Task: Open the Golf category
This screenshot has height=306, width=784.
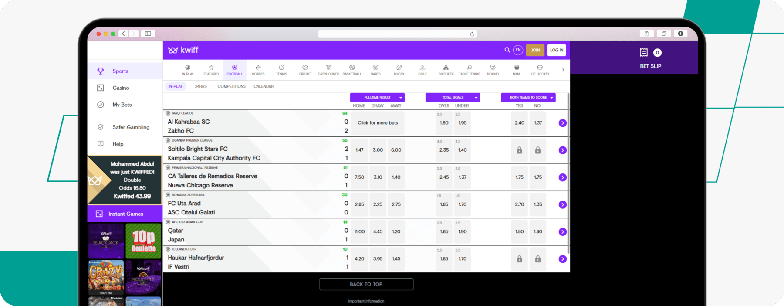Action: [422, 70]
